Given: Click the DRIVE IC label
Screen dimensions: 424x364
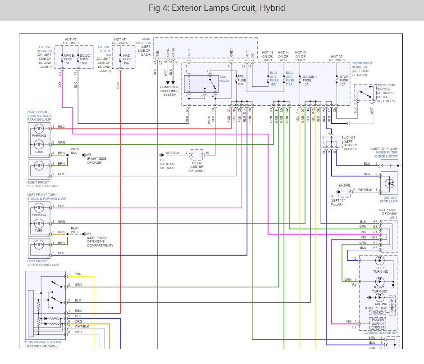Looking at the screenshot, I should (x=392, y=306).
